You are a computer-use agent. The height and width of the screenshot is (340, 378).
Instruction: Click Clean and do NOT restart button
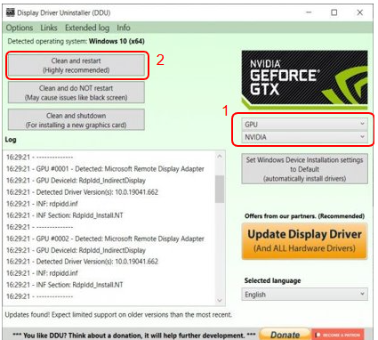pyautogui.click(x=76, y=93)
